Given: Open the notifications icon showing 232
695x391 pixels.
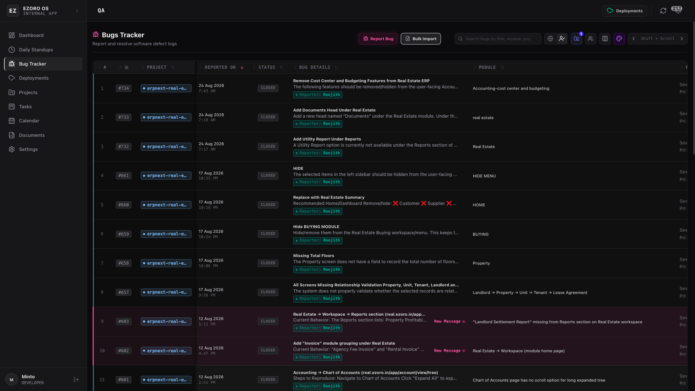Looking at the screenshot, I should pyautogui.click(x=678, y=10).
